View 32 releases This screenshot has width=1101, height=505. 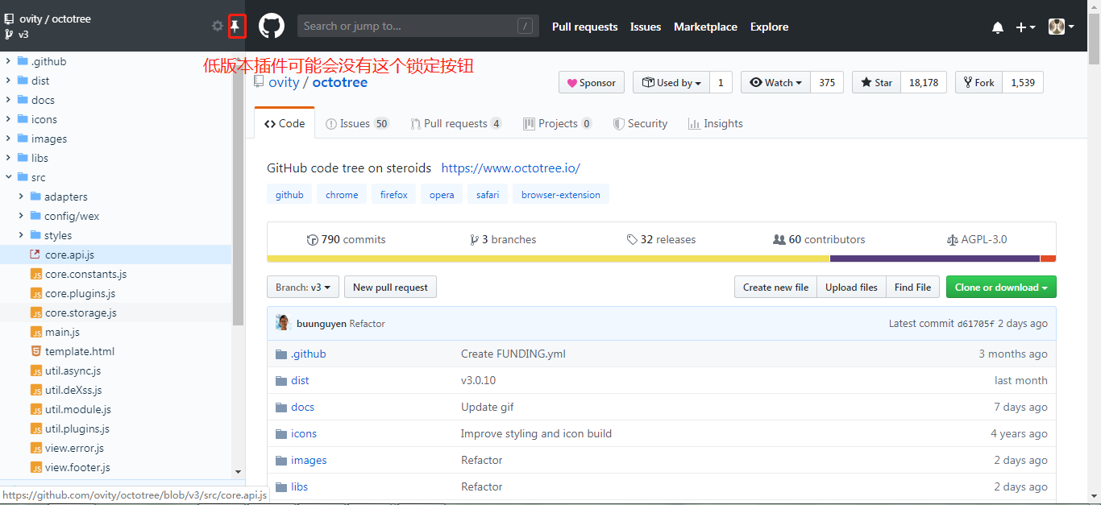click(661, 239)
